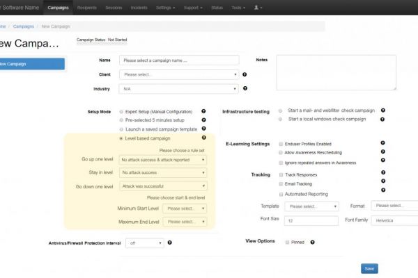Expand the Client selection dropdown
This screenshot has height=278, width=418.
tap(179, 74)
